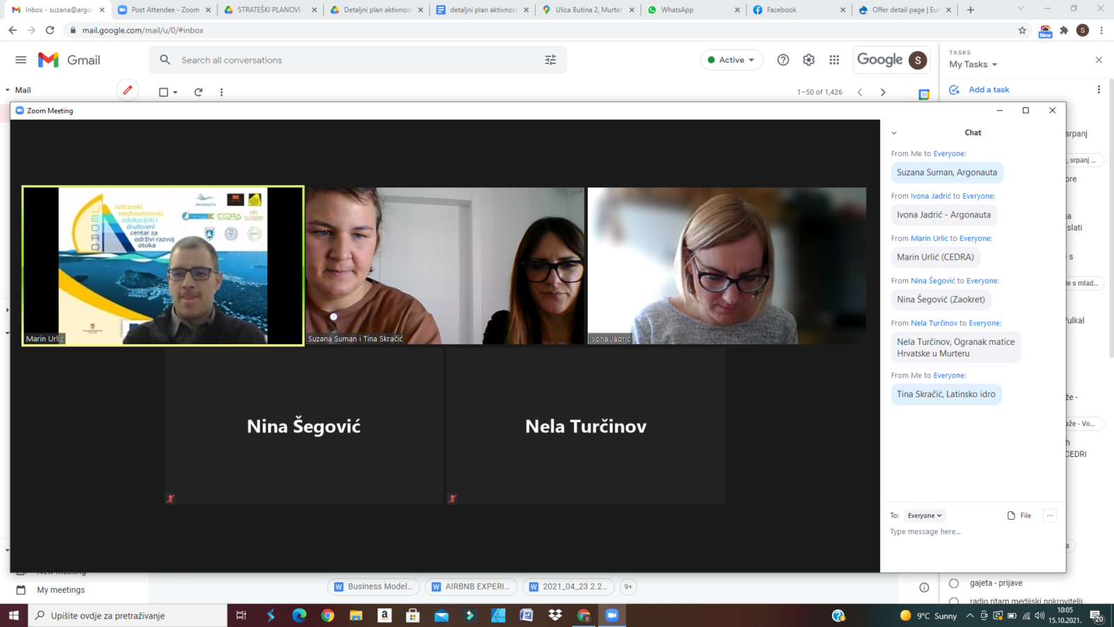Open Gmail support help icon
Screen dimensions: 1114x627
[x=783, y=60]
